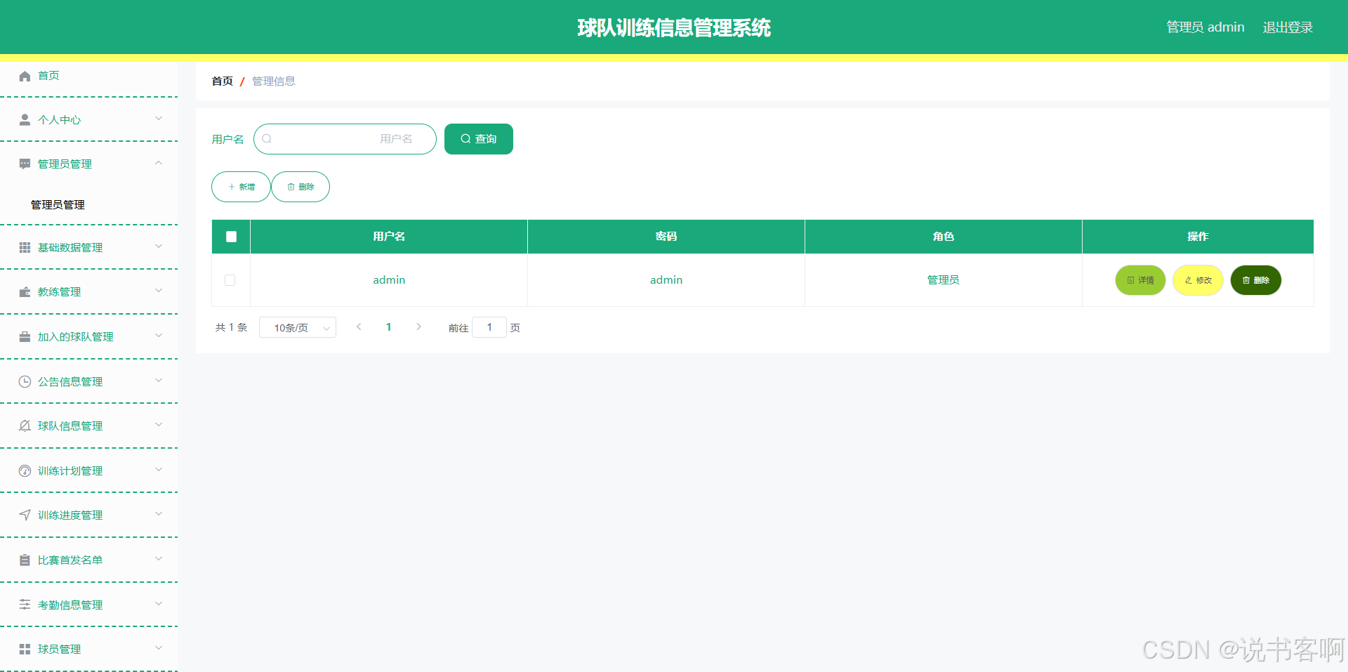Click the sliders icon beside 考勤信息管理
This screenshot has width=1348, height=672.
tap(25, 605)
